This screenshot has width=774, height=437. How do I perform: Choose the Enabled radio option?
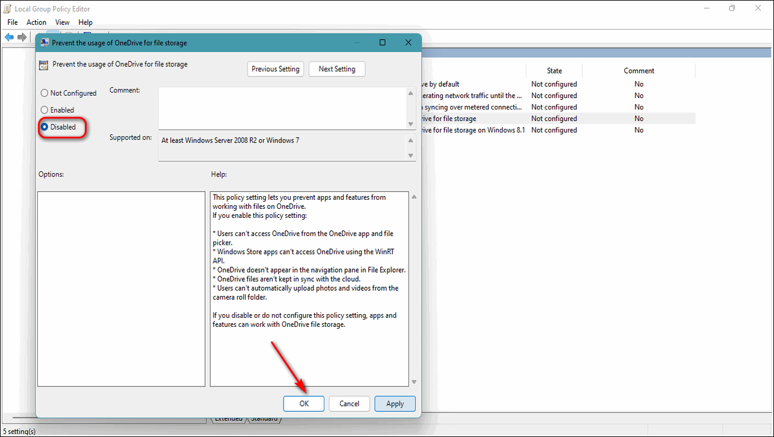[45, 110]
